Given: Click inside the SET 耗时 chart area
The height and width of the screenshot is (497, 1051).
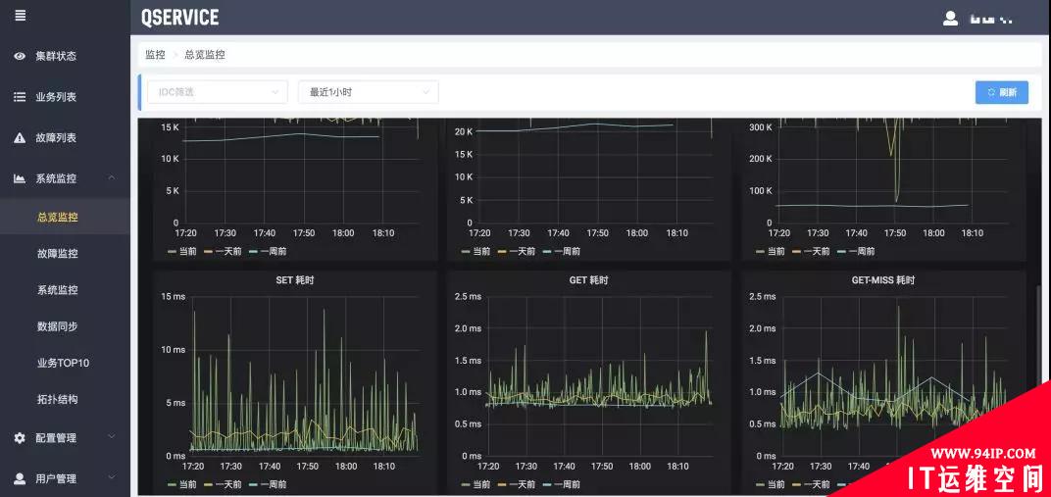Looking at the screenshot, I should coord(302,375).
